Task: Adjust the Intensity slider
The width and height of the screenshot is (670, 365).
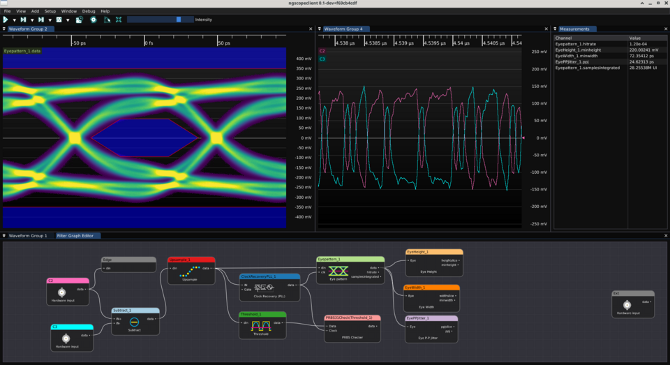Action: pyautogui.click(x=161, y=20)
